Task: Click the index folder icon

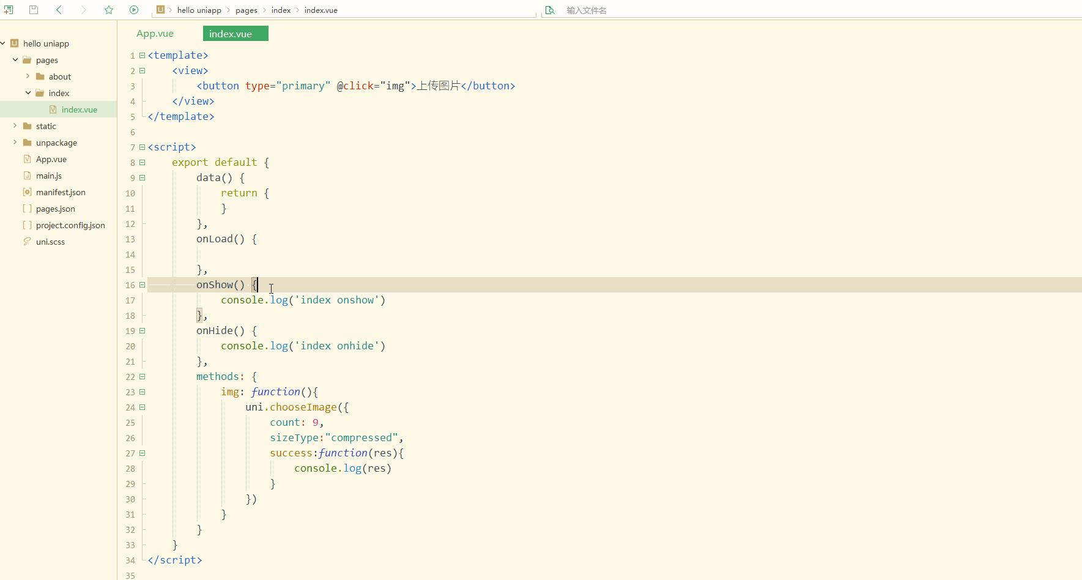Action: point(40,93)
